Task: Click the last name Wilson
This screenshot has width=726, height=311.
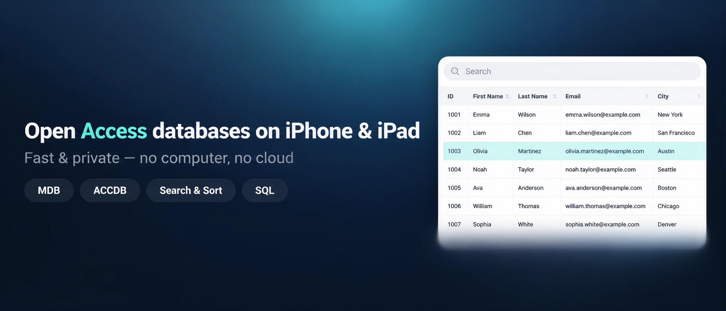Action: 527,114
